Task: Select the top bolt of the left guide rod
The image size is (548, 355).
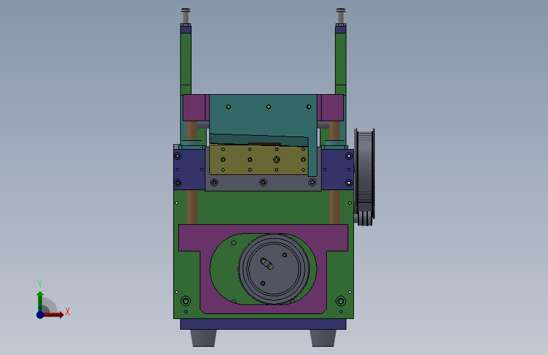Action: pyautogui.click(x=186, y=16)
